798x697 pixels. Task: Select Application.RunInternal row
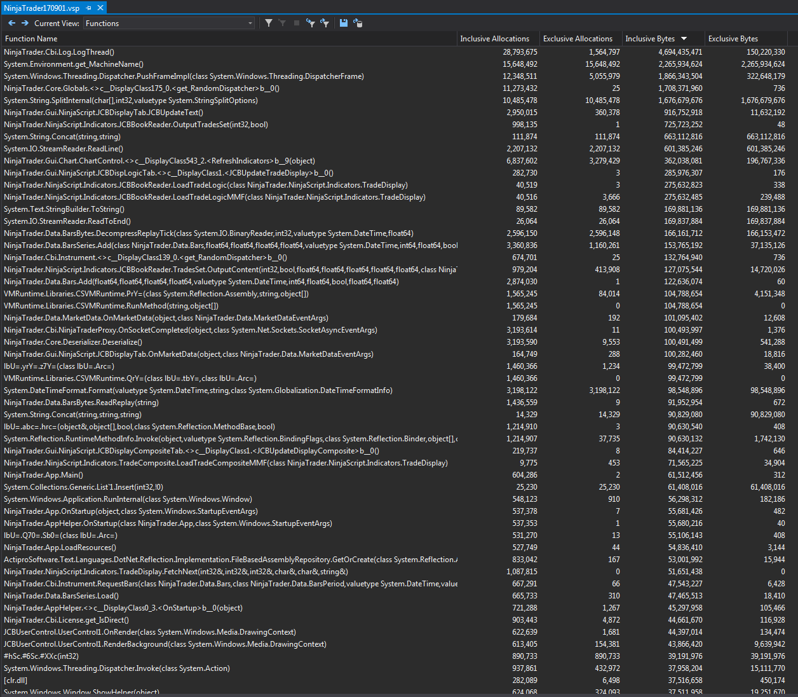(394, 499)
